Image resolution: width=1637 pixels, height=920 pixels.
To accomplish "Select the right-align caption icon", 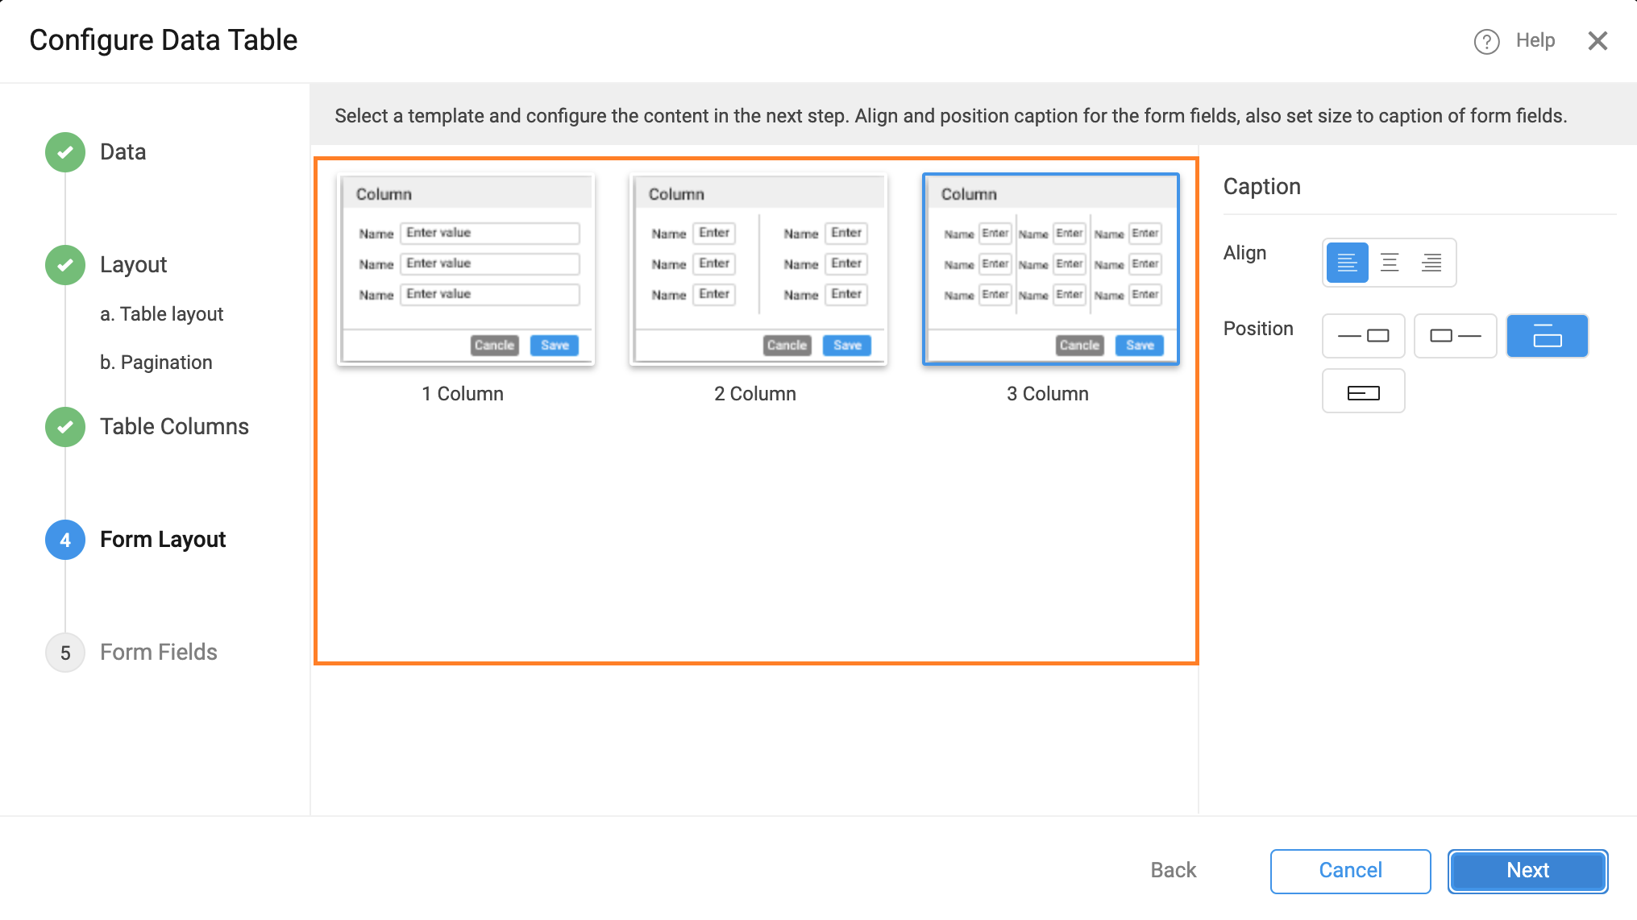I will tap(1431, 262).
